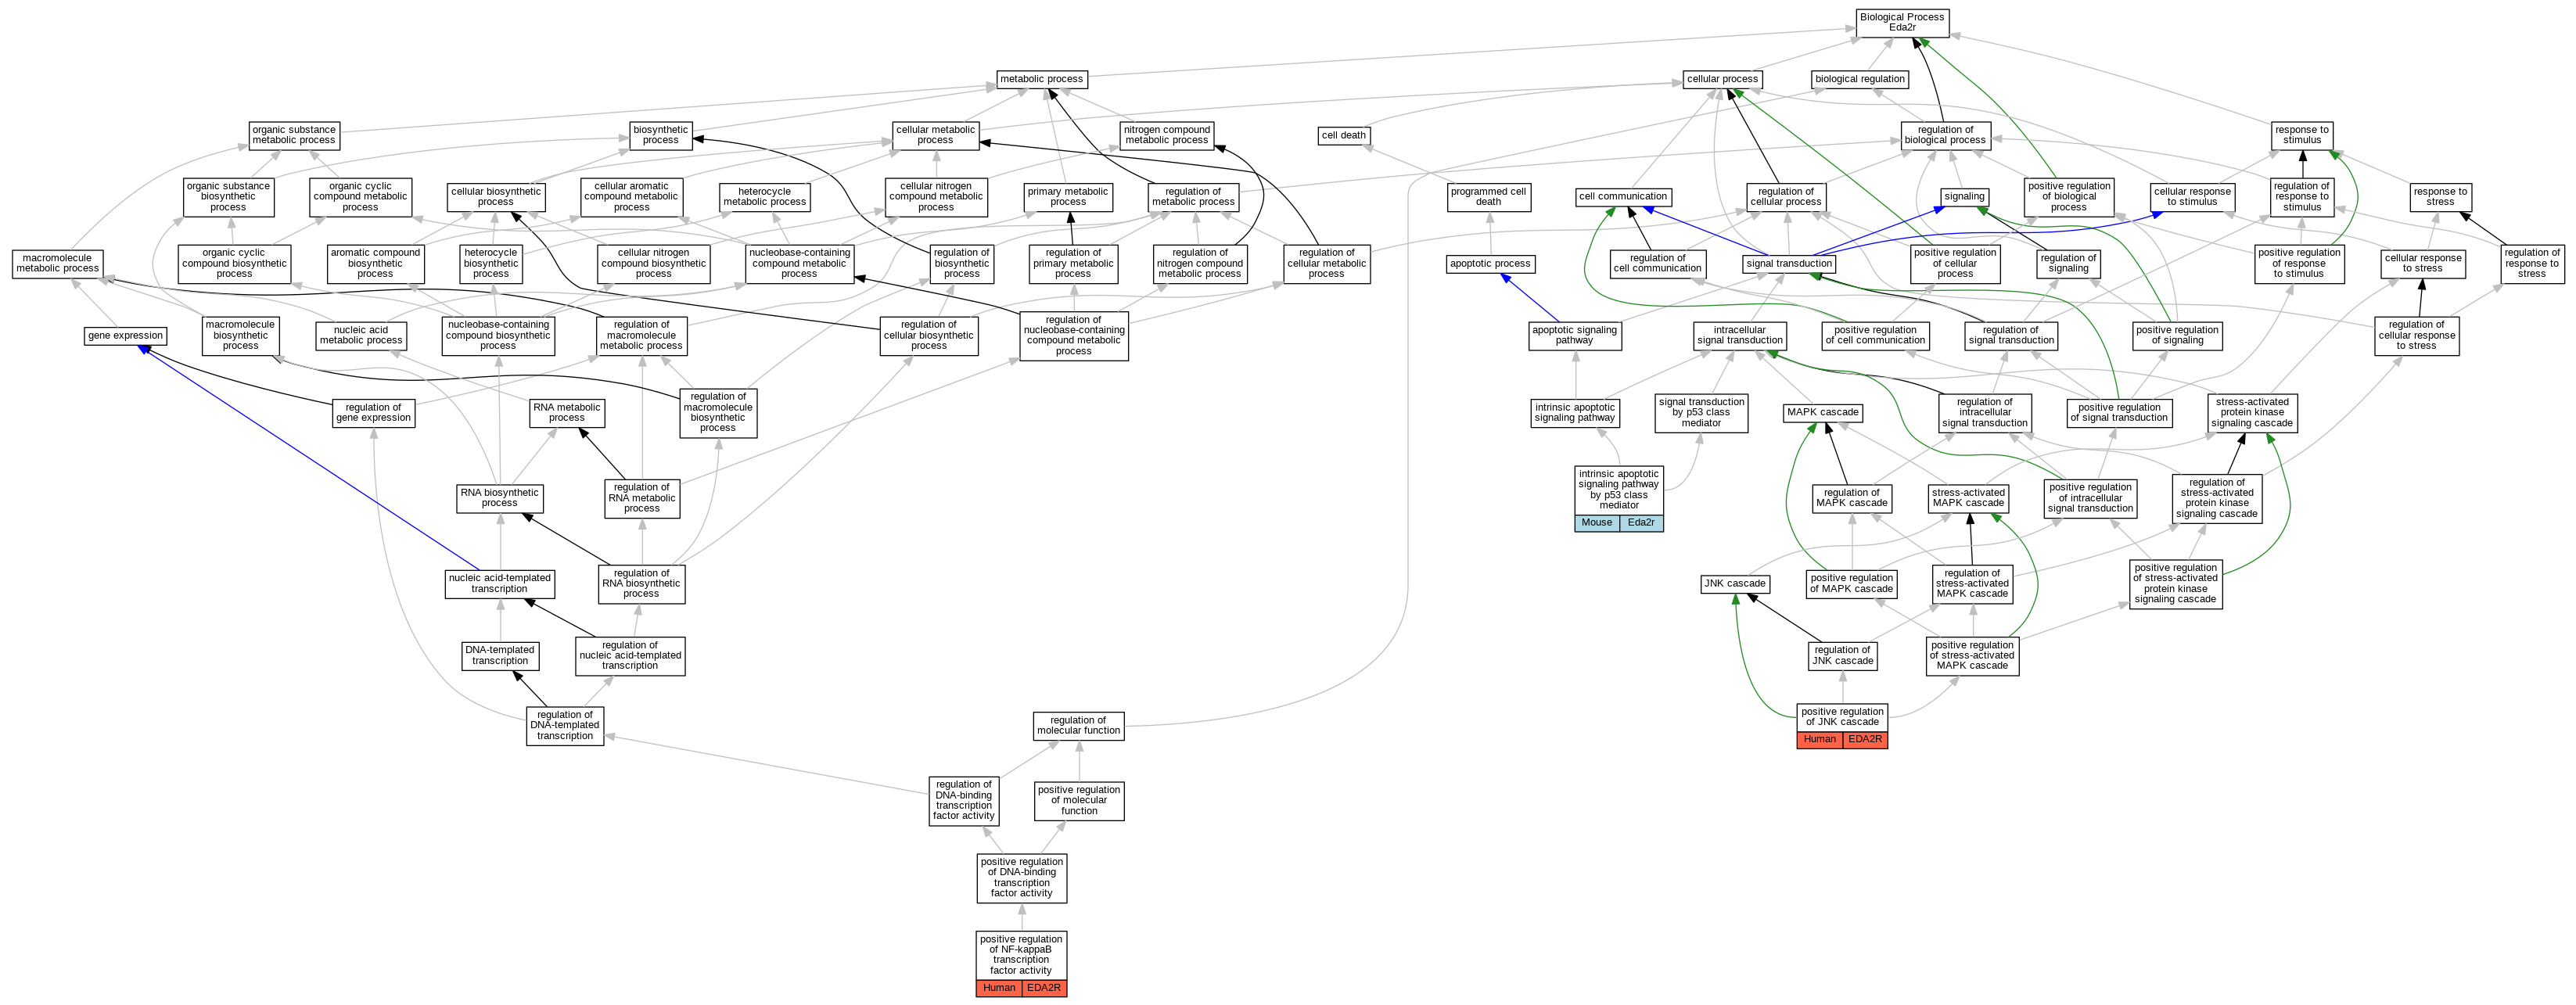Click "nucleobase-containing compound biosynthetic process" node
Viewport: 2576px width, 1005px height.
click(498, 336)
